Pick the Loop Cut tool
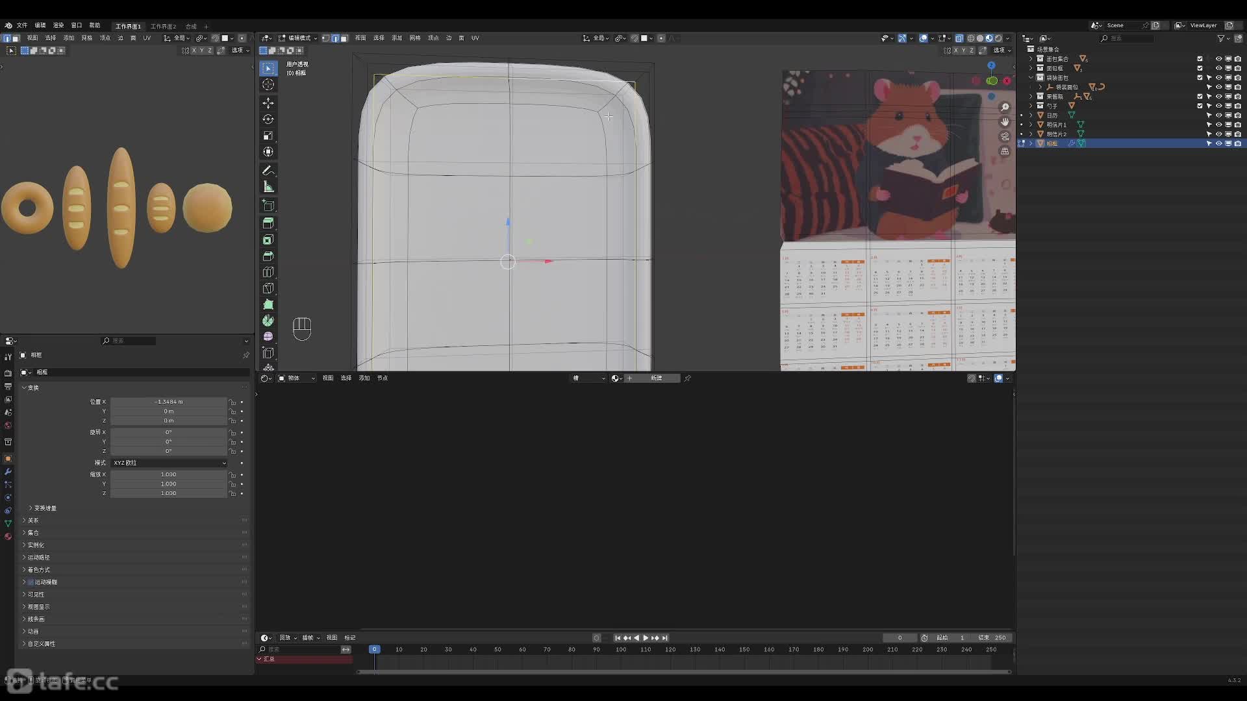 (x=268, y=273)
